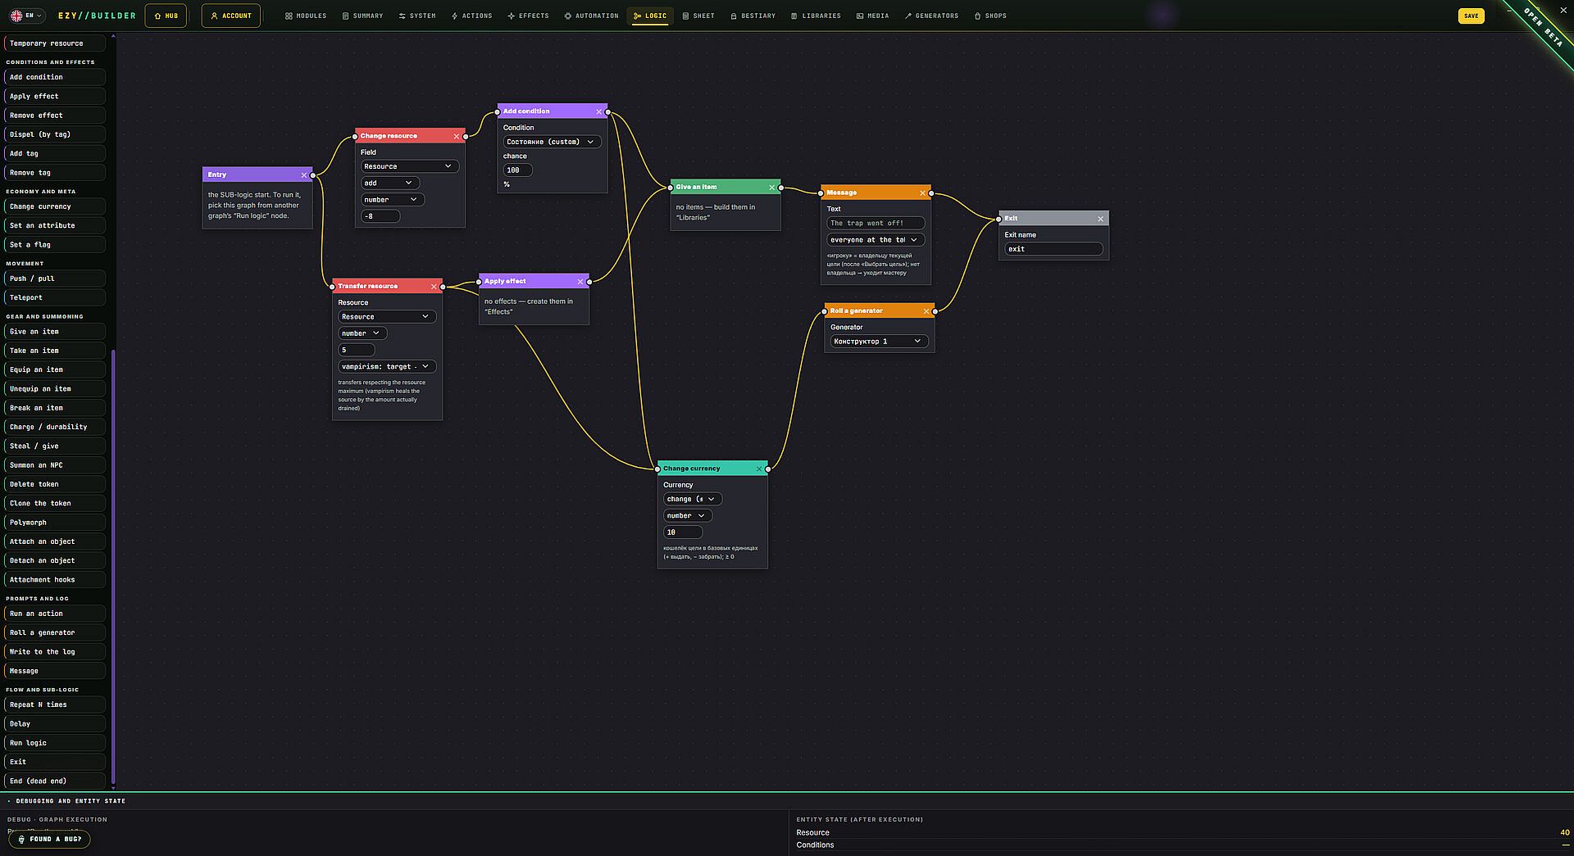Click the Found a bug button
Viewport: 1574px width, 856px height.
click(49, 840)
